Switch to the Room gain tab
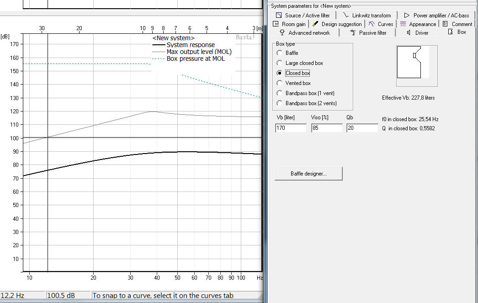This screenshot has height=303, width=478. coord(289,24)
